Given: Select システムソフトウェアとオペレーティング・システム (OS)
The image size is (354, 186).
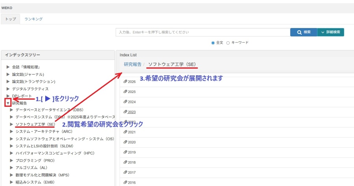Looking at the screenshot, I should pos(65,139).
